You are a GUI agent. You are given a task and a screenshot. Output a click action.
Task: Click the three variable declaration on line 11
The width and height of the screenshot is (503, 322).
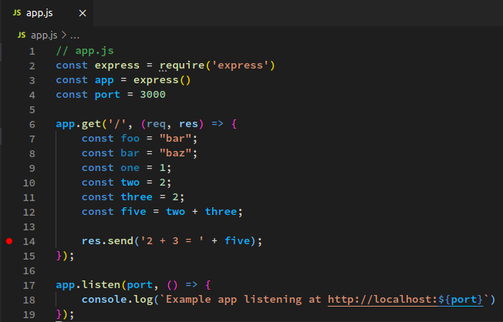[x=137, y=196]
